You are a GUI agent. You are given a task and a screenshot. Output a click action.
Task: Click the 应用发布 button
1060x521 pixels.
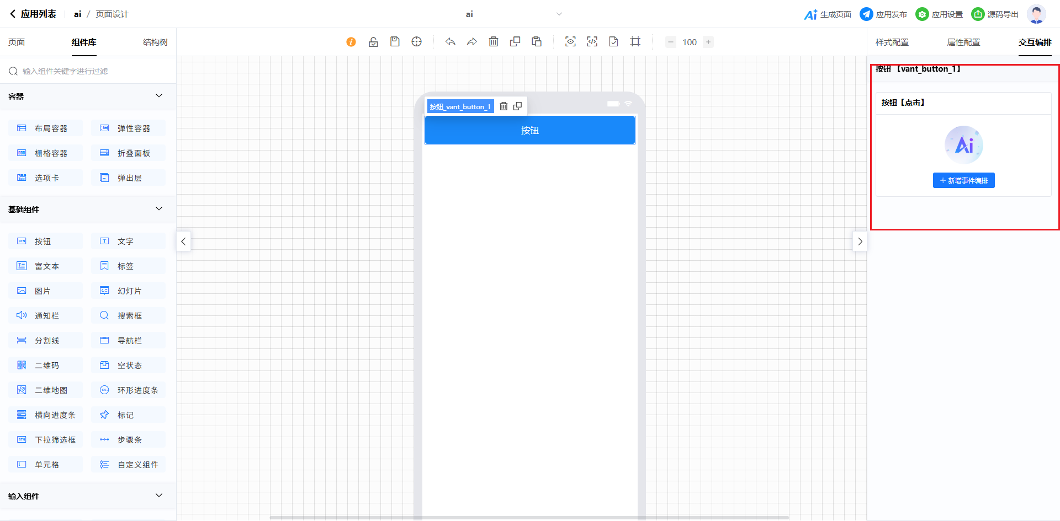click(883, 14)
